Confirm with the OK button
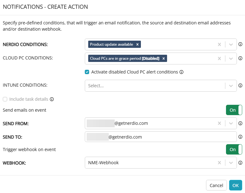Viewport: 245px width, 193px height. click(x=235, y=185)
